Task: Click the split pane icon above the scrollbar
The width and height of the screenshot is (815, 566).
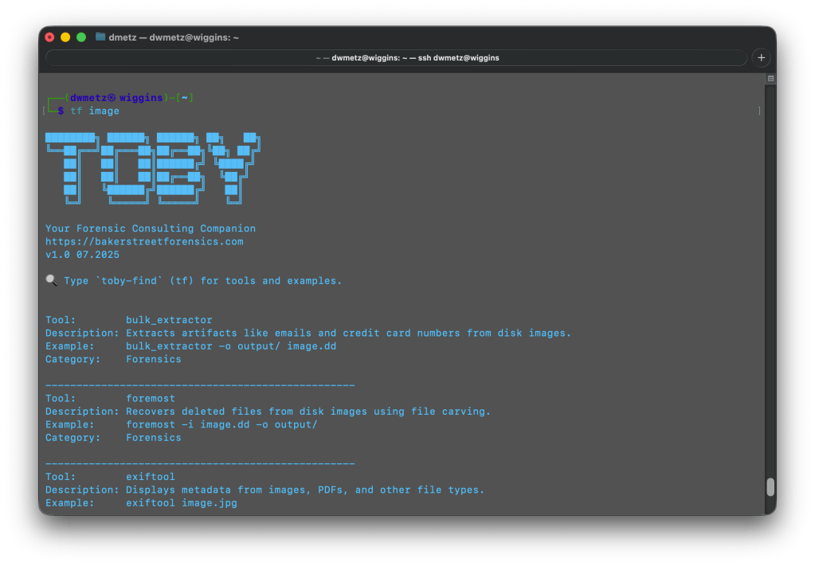Action: pos(770,79)
